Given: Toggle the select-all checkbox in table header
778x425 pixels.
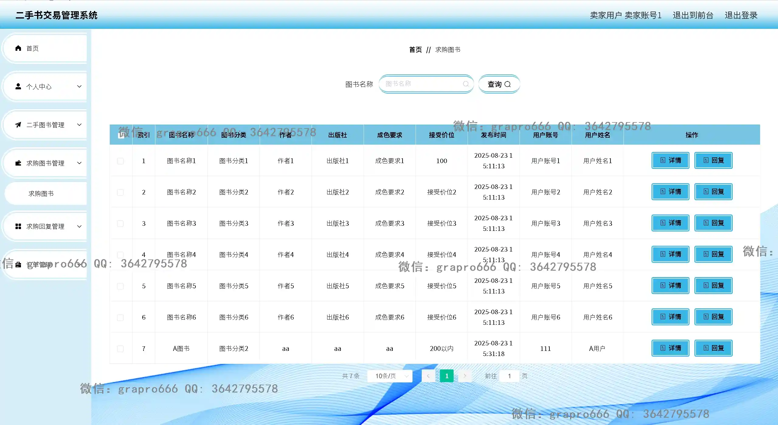Looking at the screenshot, I should 121,135.
